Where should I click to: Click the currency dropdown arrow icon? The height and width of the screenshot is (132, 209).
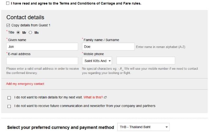(167, 127)
